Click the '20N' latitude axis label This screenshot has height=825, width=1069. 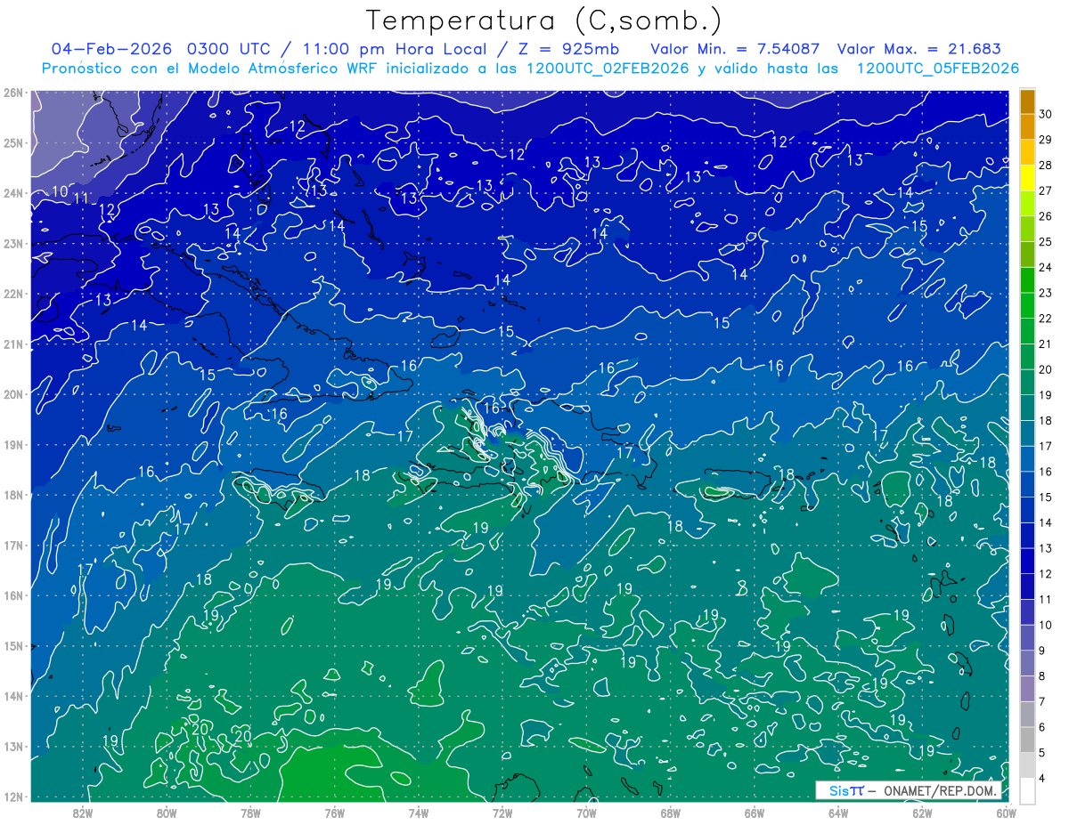(x=13, y=394)
